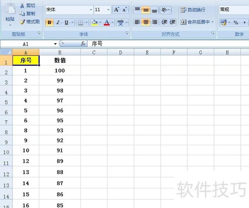Select column B header

[x=60, y=52]
